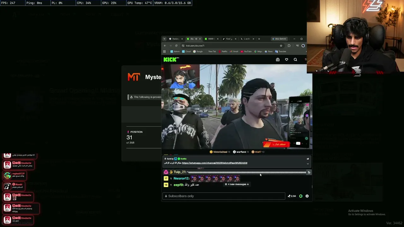The width and height of the screenshot is (404, 227).
Task: Open the Chrome profile avatar
Action: (303, 46)
